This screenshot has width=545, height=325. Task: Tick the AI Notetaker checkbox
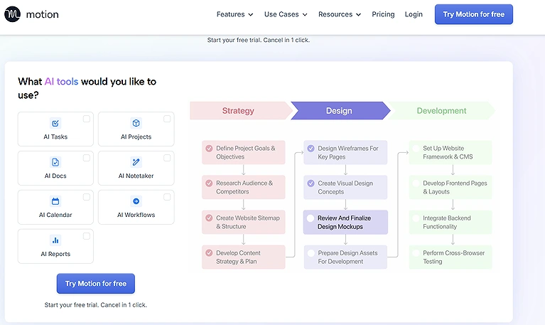[167, 158]
